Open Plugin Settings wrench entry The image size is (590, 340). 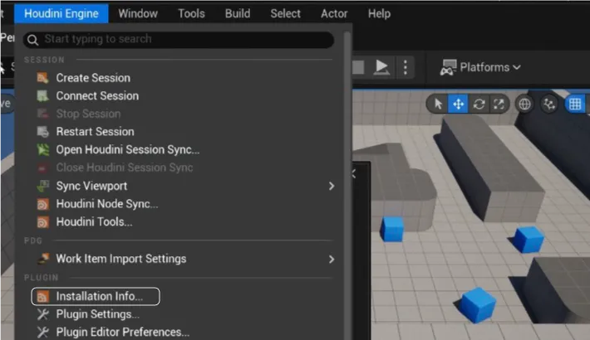(x=97, y=314)
